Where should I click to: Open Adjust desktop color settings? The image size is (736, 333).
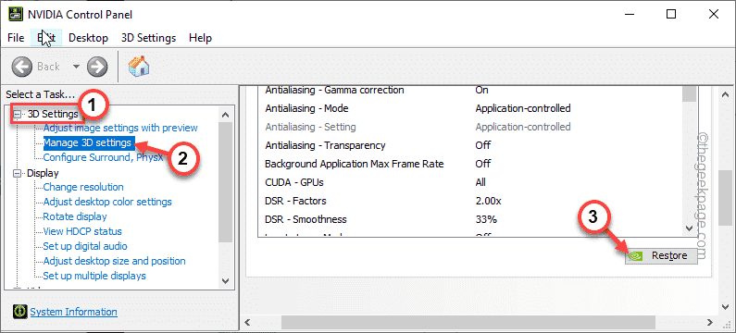click(x=107, y=202)
